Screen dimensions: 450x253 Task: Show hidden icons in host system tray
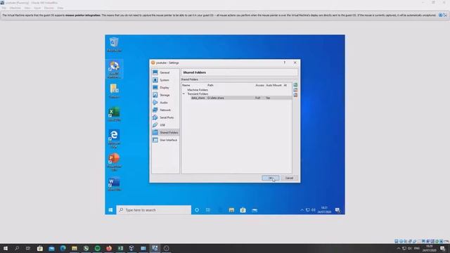point(399,248)
